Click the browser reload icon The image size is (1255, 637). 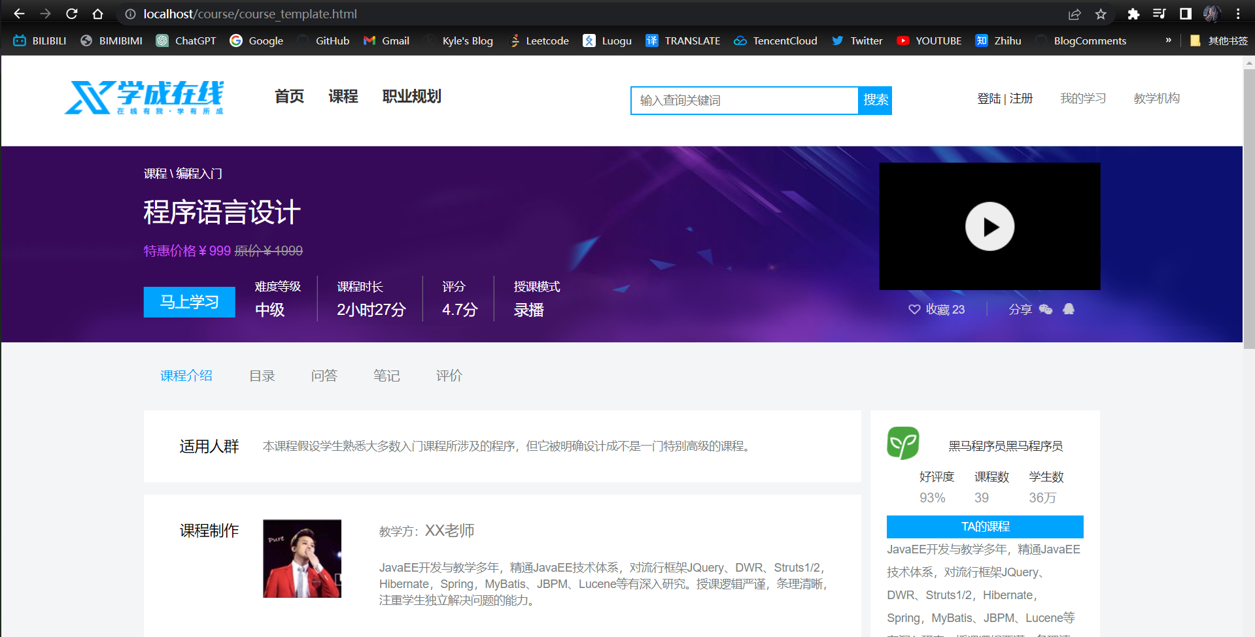(72, 14)
